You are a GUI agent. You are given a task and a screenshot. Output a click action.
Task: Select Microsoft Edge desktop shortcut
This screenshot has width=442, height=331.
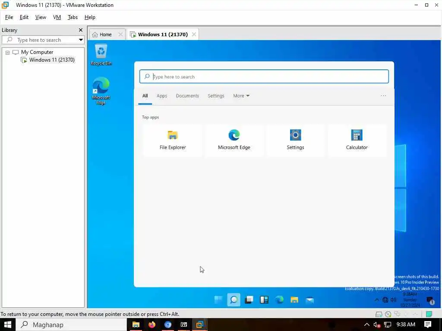click(101, 91)
